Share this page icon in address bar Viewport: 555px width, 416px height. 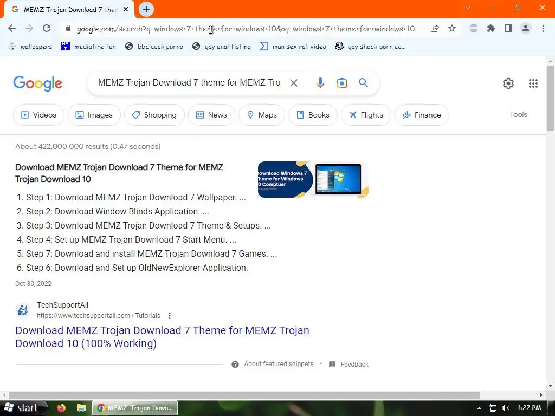click(x=435, y=28)
